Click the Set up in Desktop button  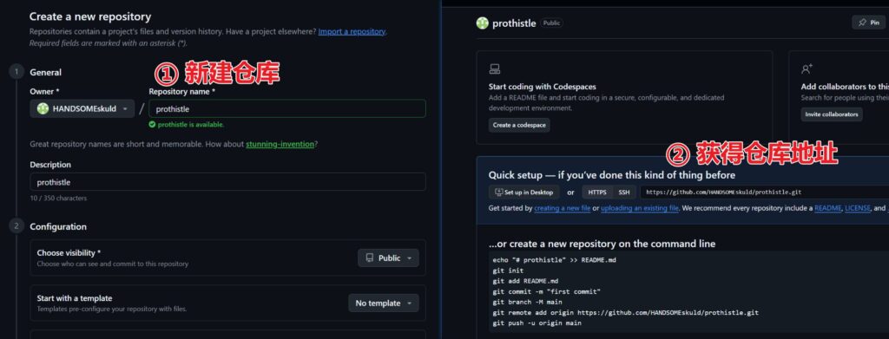524,192
